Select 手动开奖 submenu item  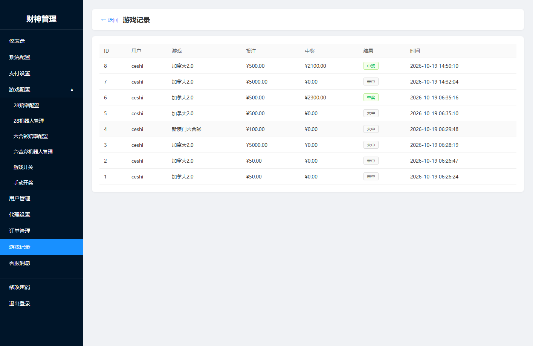(x=41, y=183)
